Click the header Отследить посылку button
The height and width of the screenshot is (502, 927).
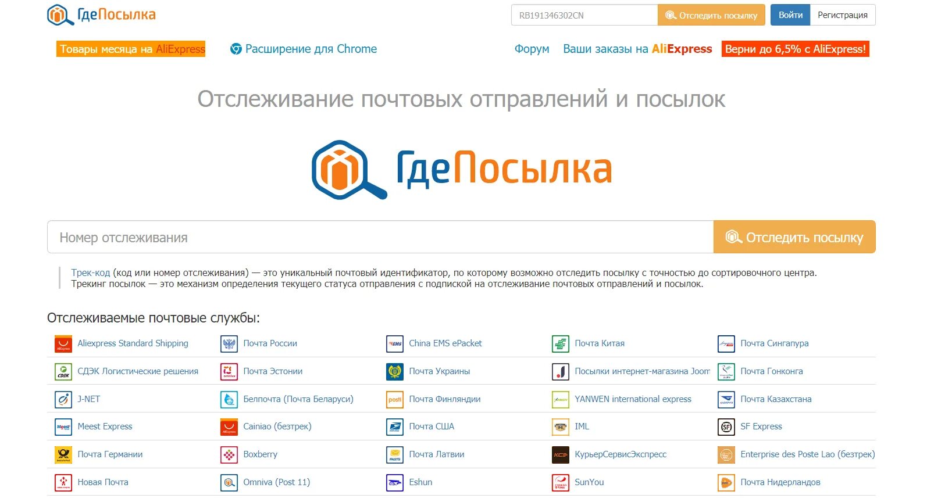711,15
